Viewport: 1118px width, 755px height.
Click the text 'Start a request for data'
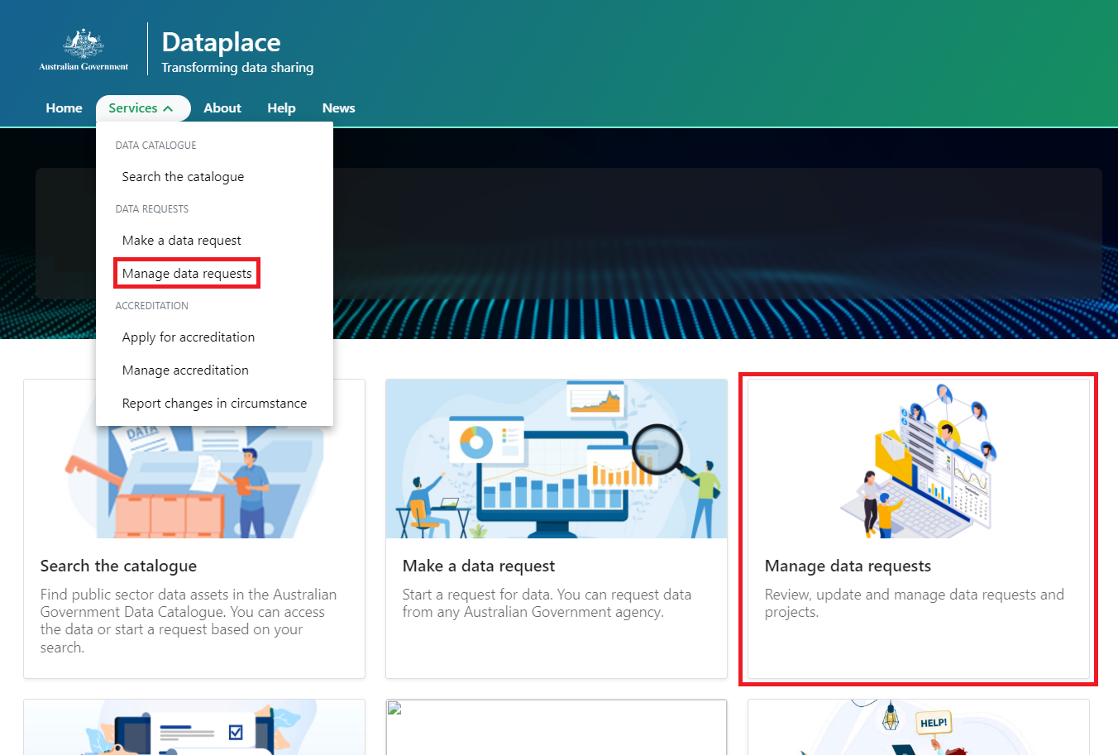(x=478, y=595)
